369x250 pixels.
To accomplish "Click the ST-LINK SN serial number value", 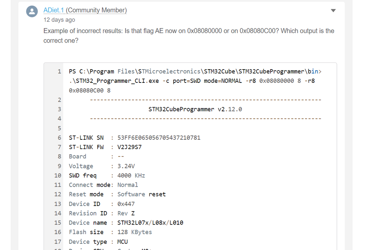I will coord(159,138).
